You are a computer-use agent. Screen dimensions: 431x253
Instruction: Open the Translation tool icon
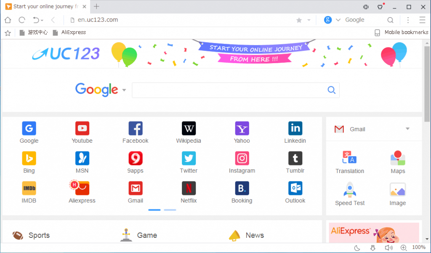coord(350,158)
